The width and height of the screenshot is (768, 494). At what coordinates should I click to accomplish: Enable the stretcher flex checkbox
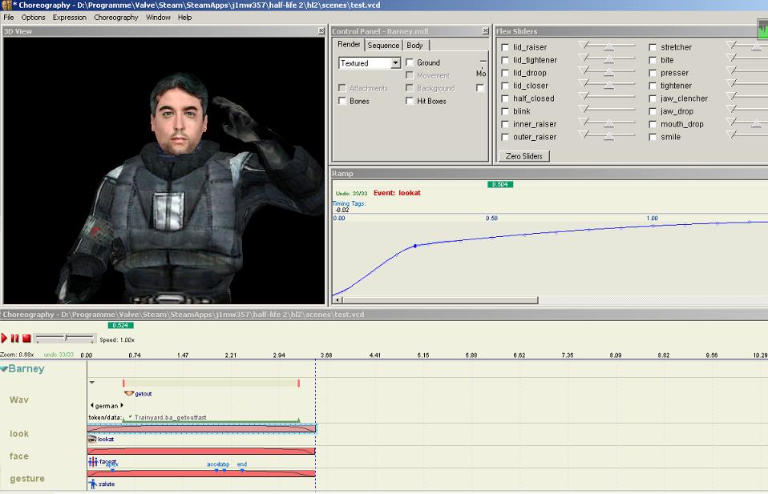point(653,47)
